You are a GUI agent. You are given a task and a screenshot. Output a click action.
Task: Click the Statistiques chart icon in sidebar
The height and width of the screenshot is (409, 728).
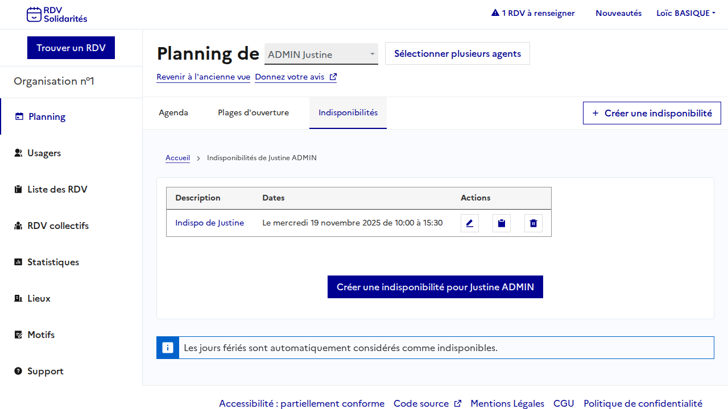pos(18,262)
